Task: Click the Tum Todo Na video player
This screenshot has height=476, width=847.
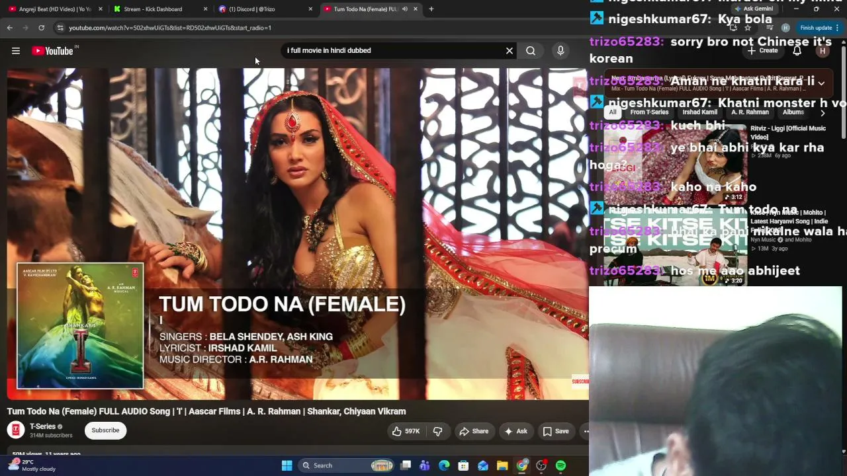Action: point(298,234)
